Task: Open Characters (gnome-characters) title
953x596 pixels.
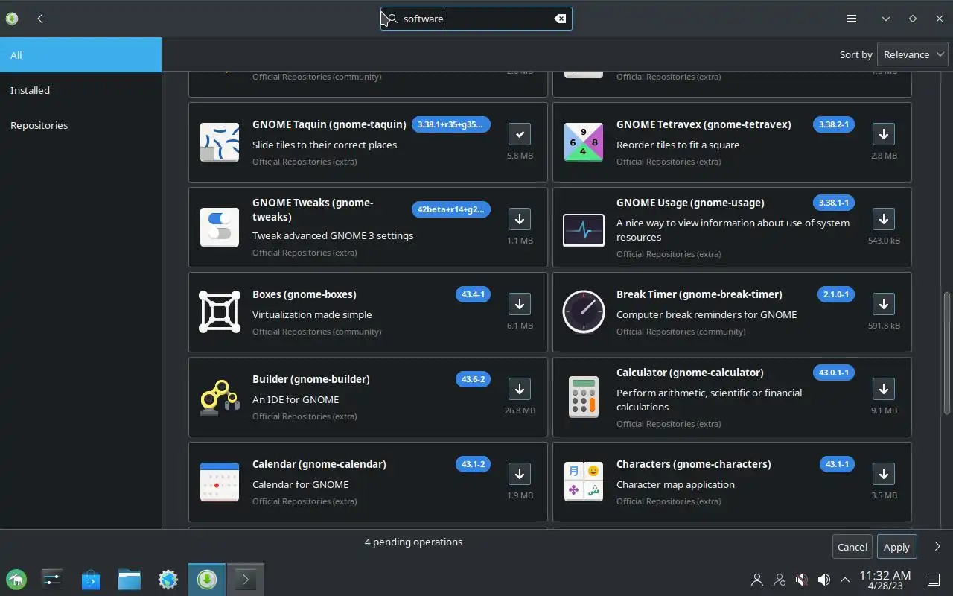Action: 693,464
